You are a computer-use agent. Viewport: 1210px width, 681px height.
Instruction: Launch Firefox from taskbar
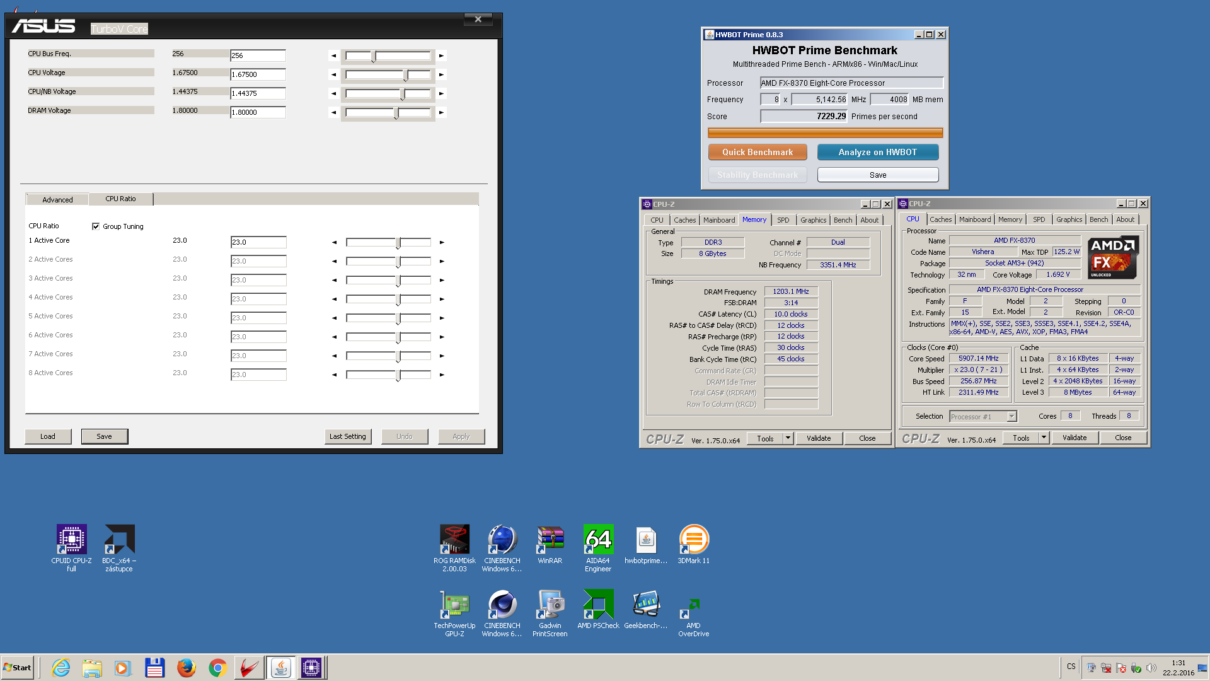(186, 668)
